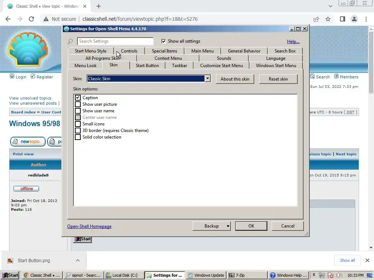Enable Show user name option
Image resolution: width=374 pixels, height=280 pixels.
click(x=78, y=111)
